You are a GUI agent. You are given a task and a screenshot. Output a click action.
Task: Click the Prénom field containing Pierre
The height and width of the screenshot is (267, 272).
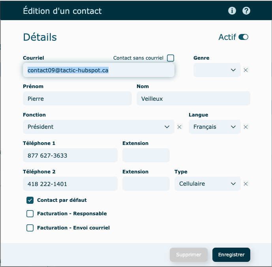click(x=77, y=99)
